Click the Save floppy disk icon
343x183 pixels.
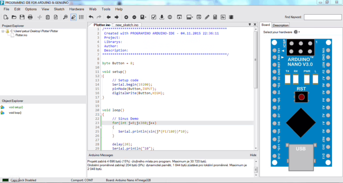coord(22,17)
